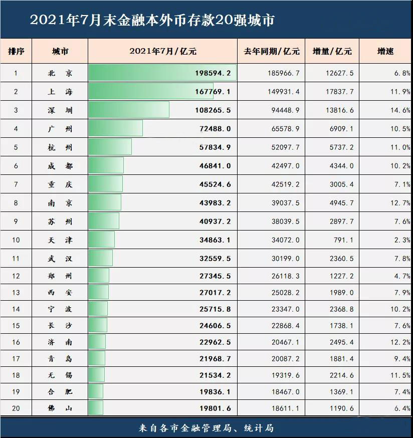Click the rank number 20
Screen dimensions: 413x438
(x=16, y=408)
